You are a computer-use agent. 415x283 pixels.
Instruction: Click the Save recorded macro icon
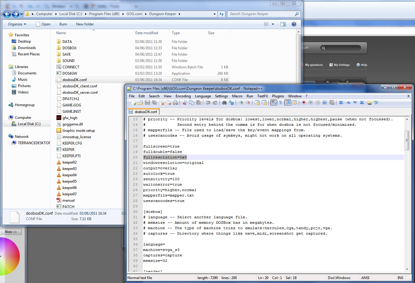tap(332, 103)
